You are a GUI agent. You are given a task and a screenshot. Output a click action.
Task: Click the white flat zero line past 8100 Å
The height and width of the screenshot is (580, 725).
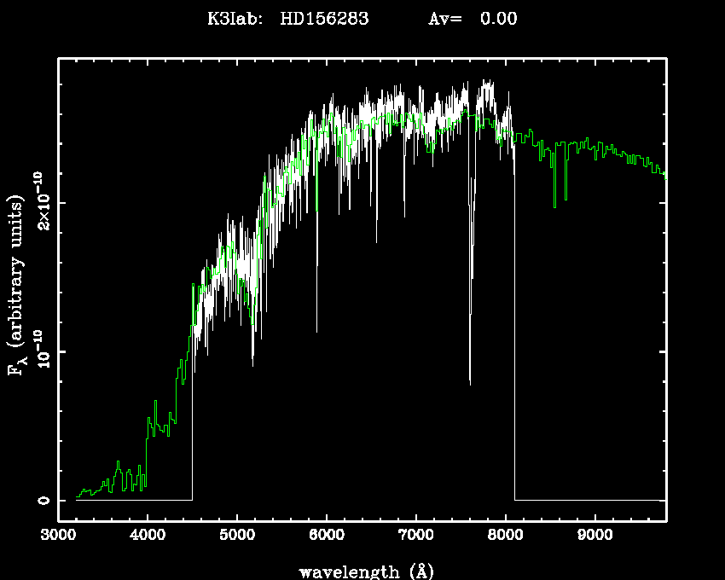589,500
